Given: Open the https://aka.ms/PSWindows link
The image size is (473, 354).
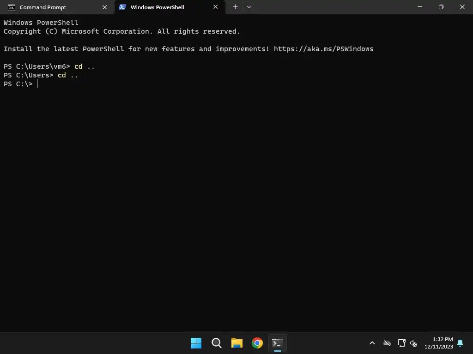Looking at the screenshot, I should tap(323, 49).
